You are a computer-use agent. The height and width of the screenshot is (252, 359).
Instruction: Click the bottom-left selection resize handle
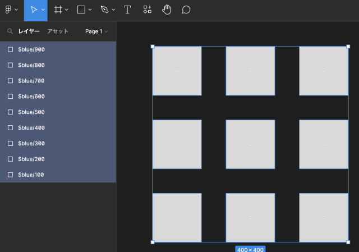[153, 242]
